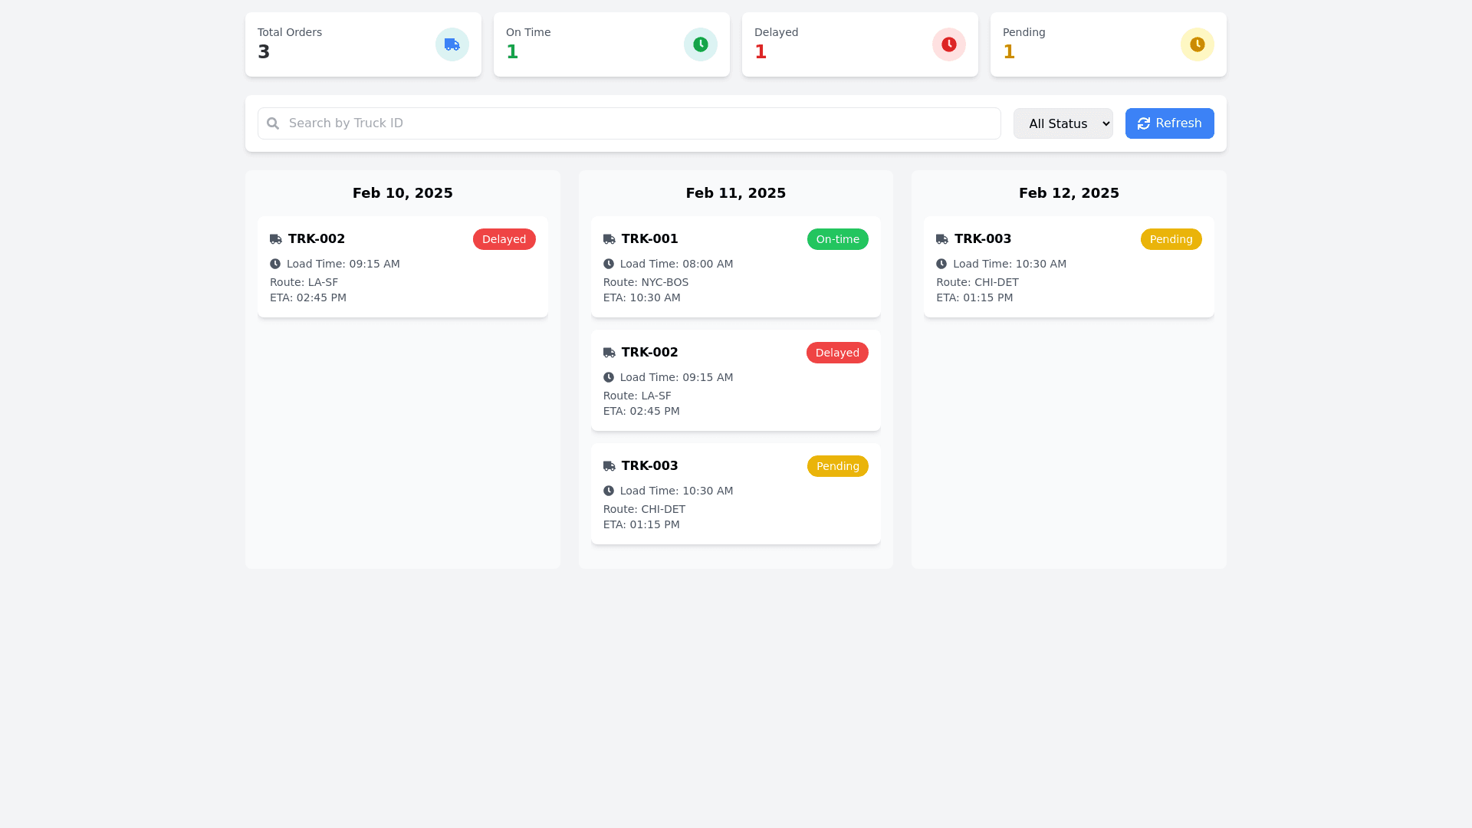
Task: Open the All Status dropdown
Action: [1063, 123]
